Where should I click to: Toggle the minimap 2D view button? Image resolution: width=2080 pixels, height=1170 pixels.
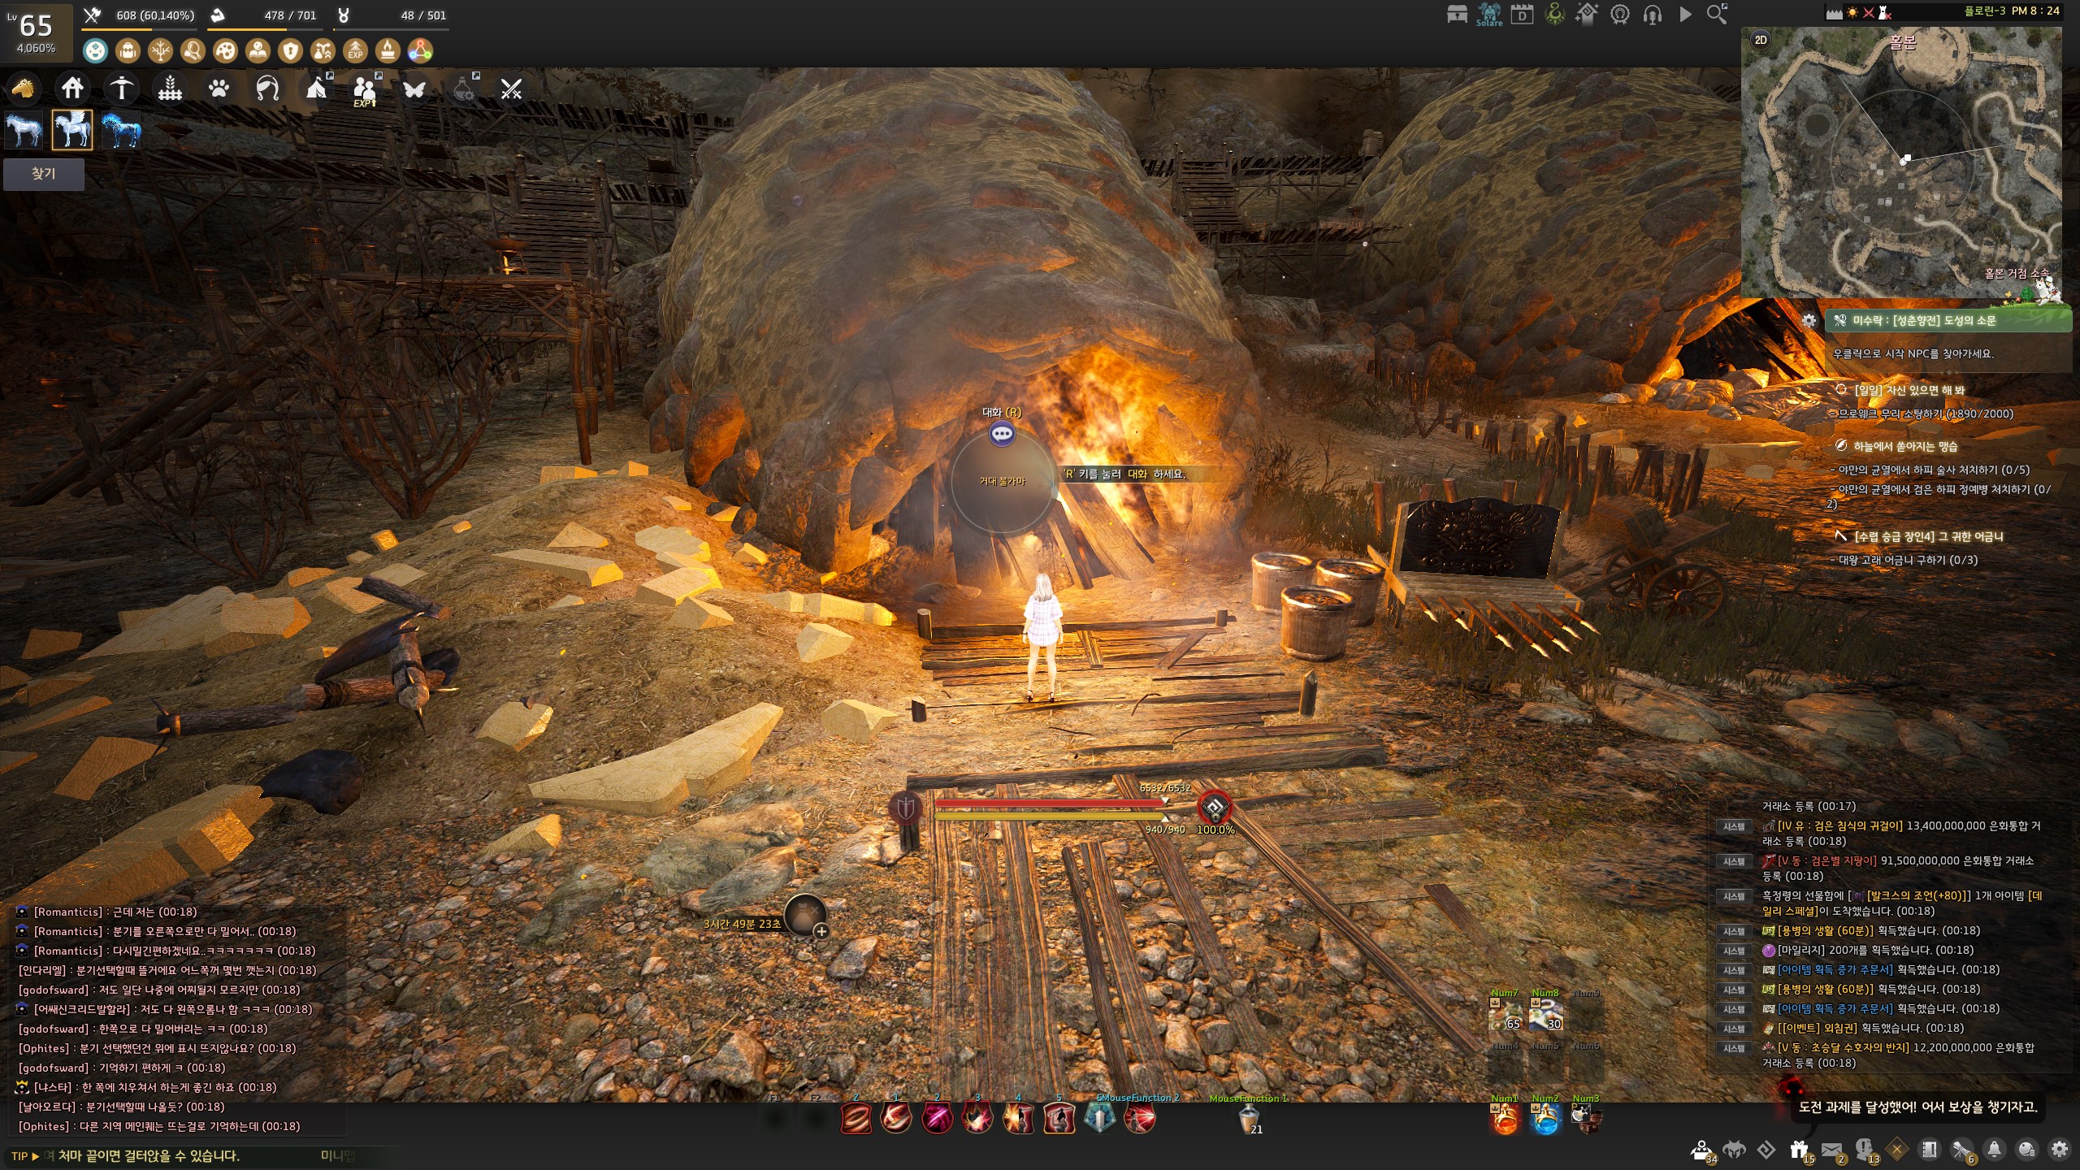1761,40
